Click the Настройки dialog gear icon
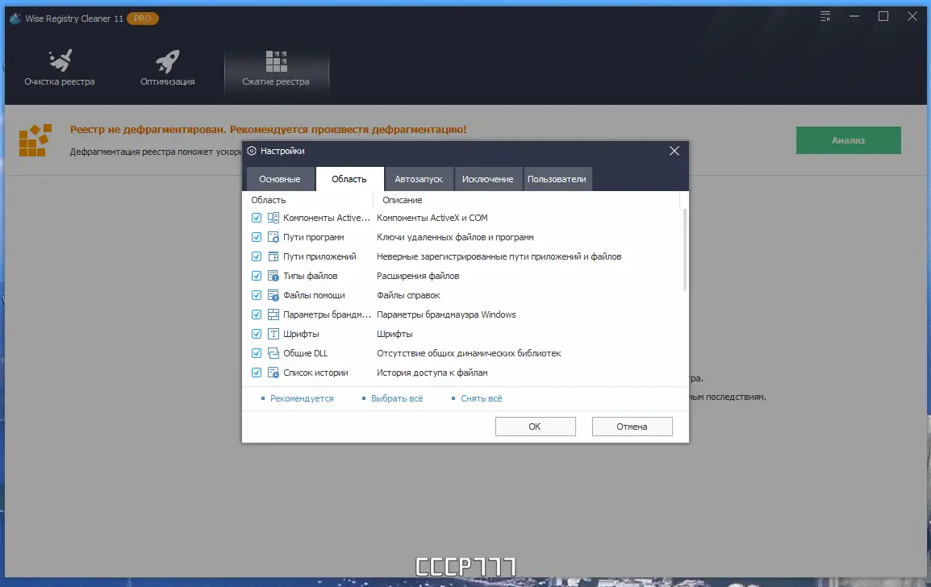Image resolution: width=931 pixels, height=587 pixels. [252, 151]
